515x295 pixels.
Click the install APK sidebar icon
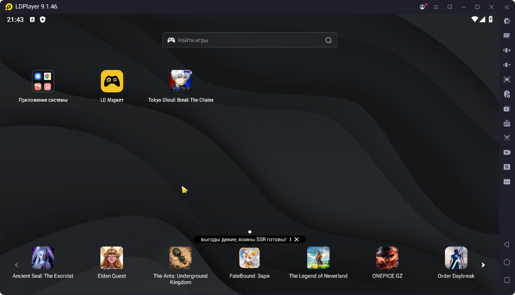pyautogui.click(x=507, y=123)
